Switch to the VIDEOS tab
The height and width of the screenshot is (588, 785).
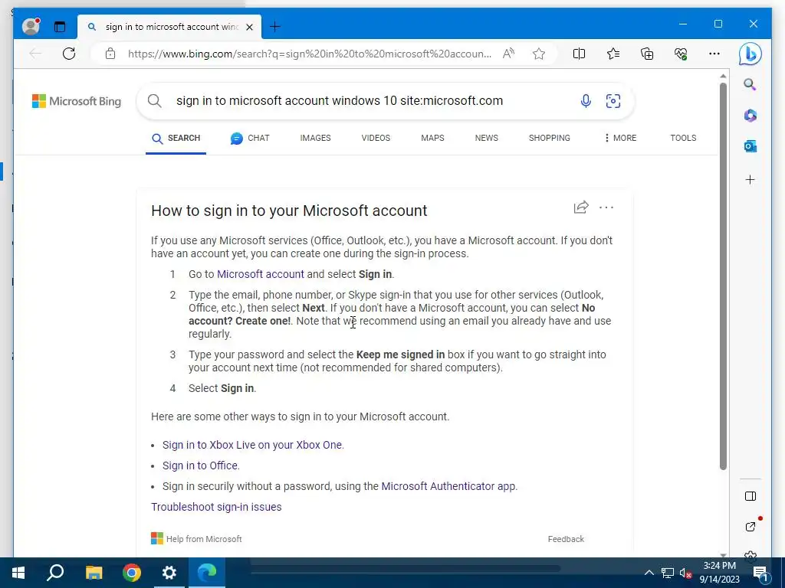376,138
